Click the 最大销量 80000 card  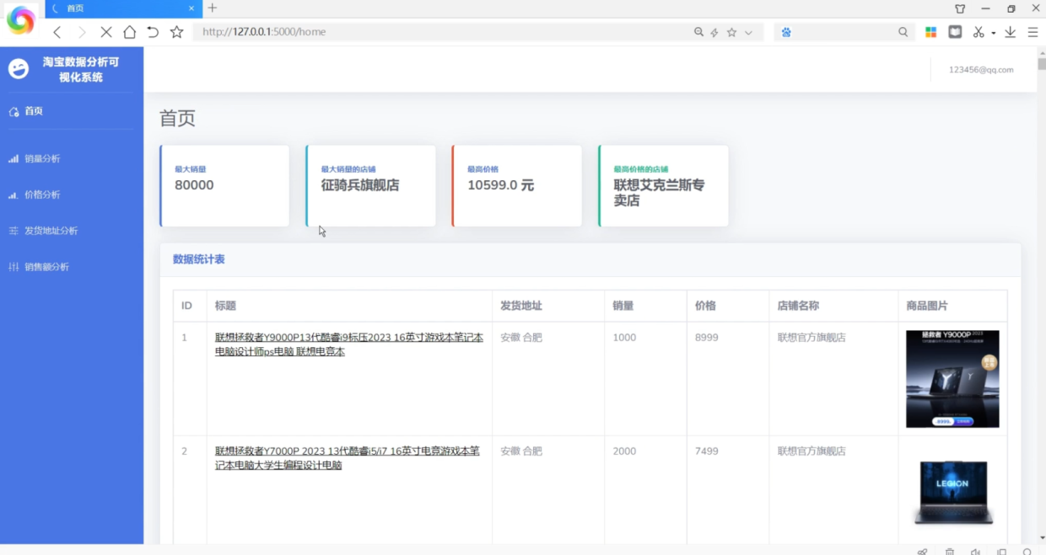(224, 185)
